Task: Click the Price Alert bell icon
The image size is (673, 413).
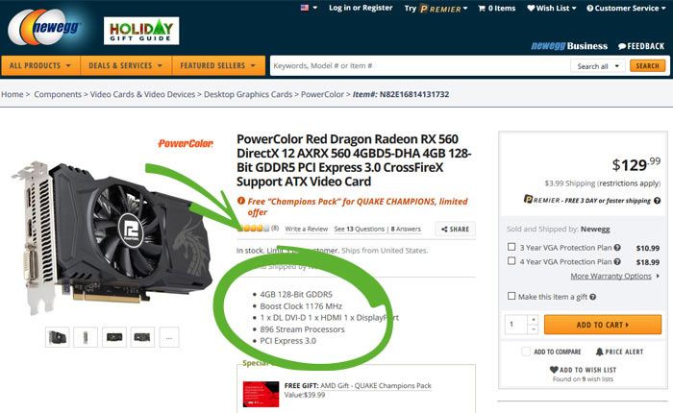Action: tap(599, 352)
